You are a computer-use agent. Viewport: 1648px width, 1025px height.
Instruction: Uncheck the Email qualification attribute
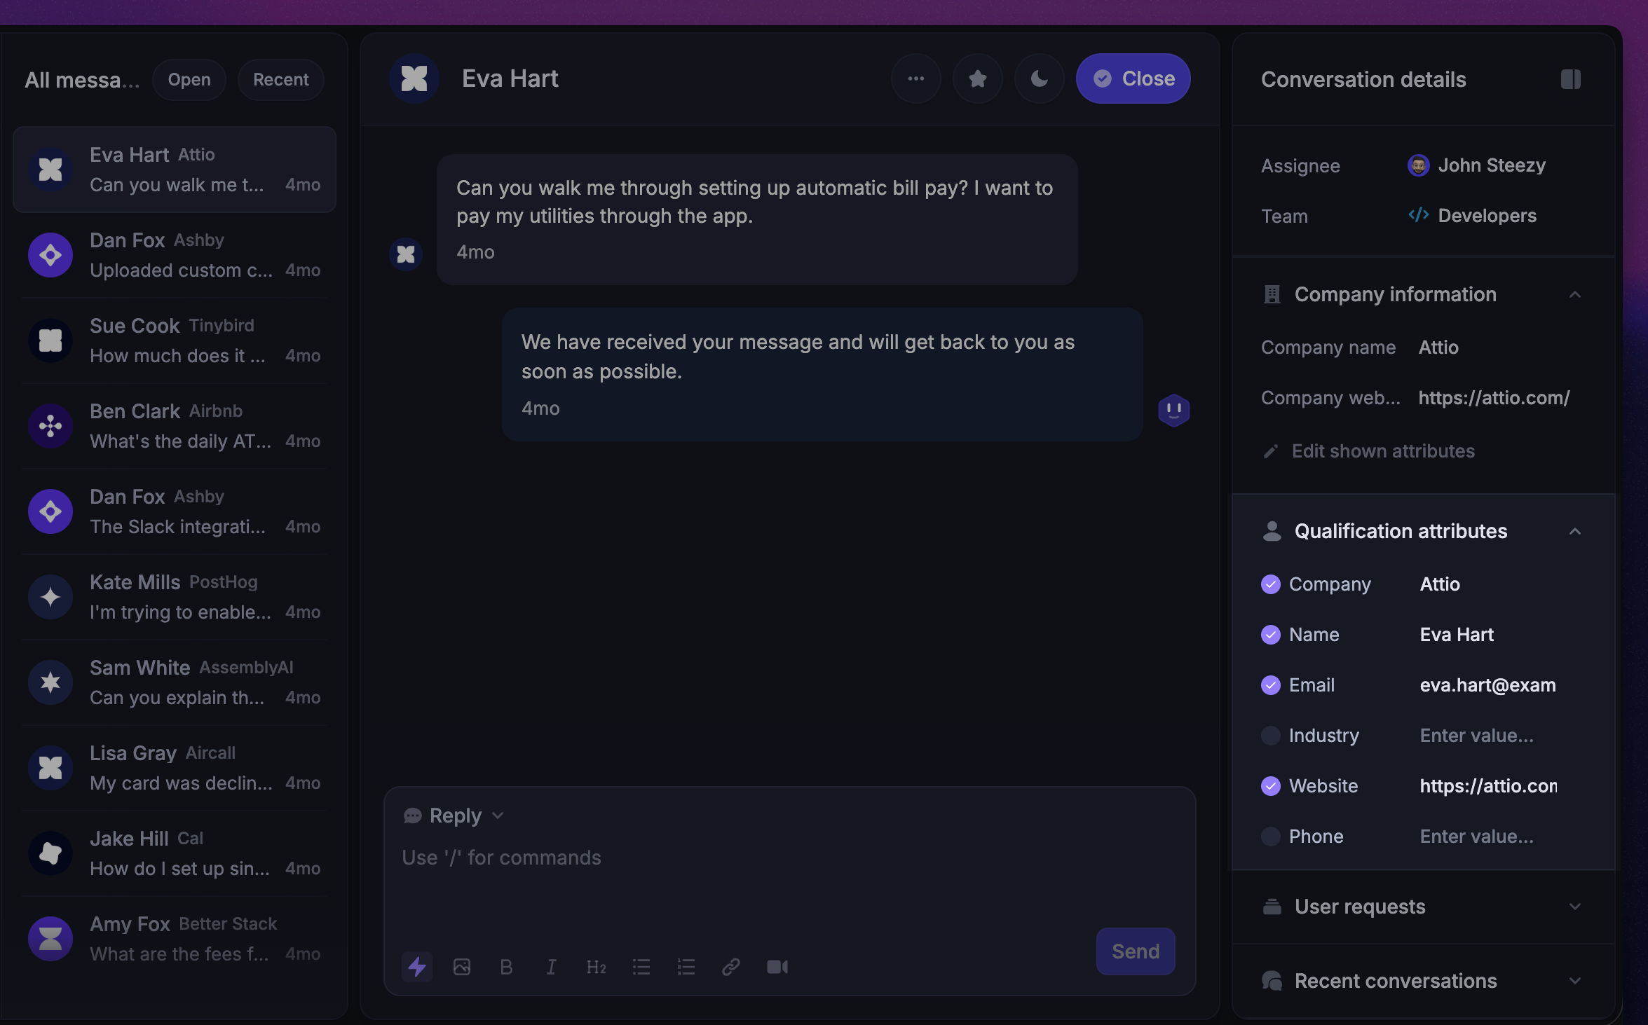(1270, 685)
